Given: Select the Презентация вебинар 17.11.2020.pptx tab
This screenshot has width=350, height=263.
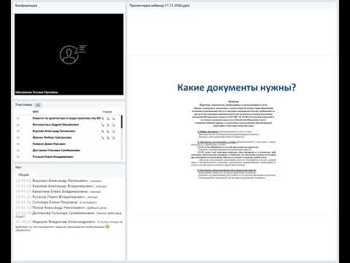Looking at the screenshot, I should pos(159,5).
